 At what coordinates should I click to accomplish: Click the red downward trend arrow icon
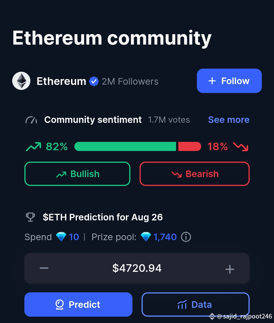pos(241,147)
